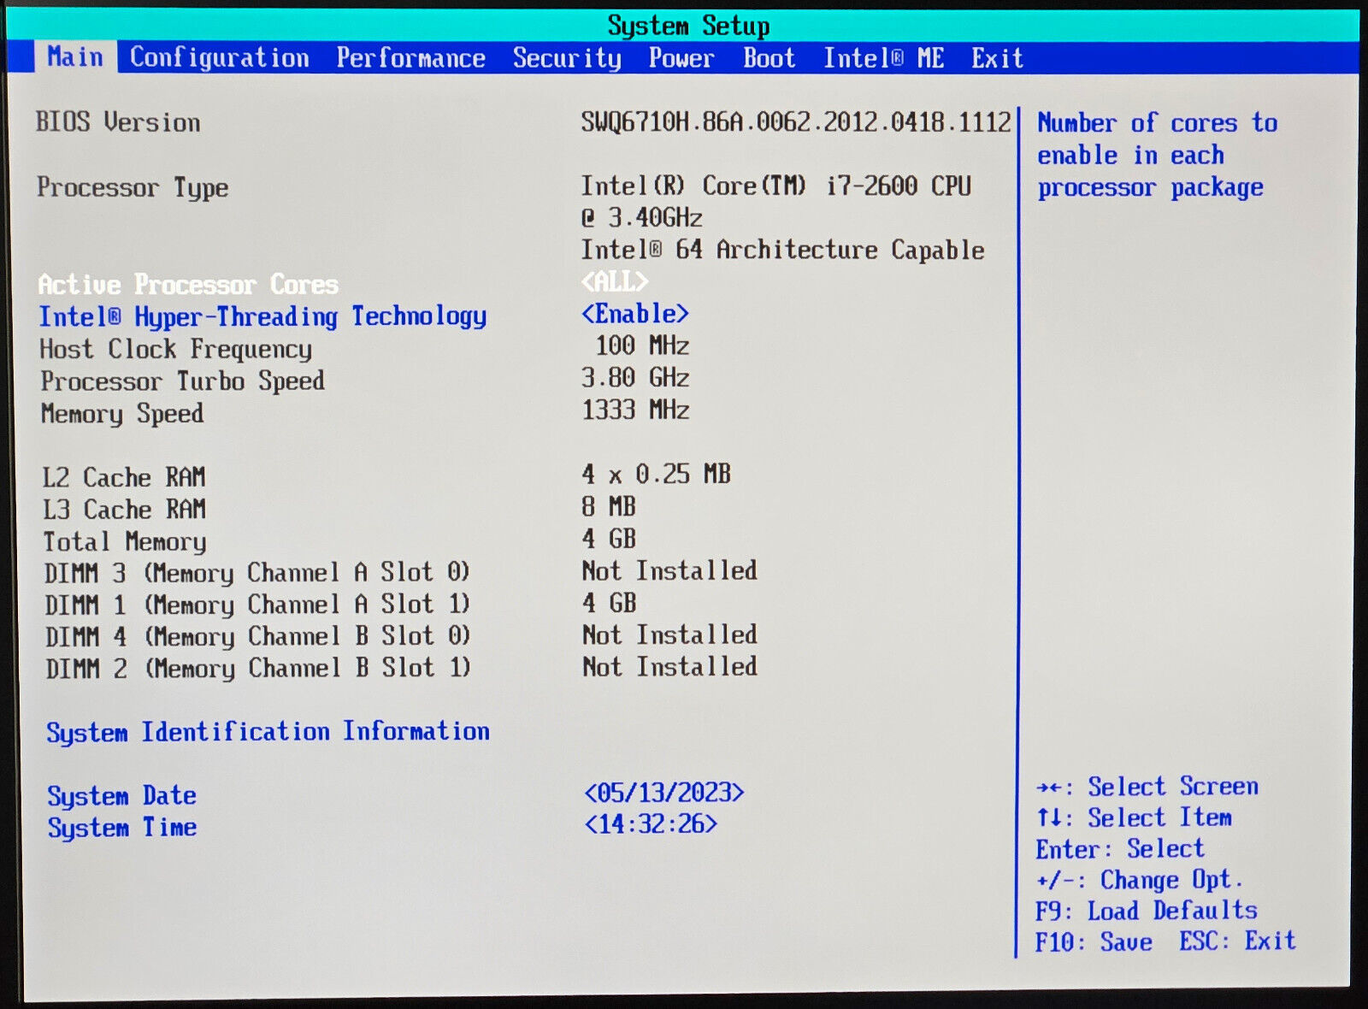Click the Memory Speed label
Screen dimensions: 1368x1009
(122, 414)
